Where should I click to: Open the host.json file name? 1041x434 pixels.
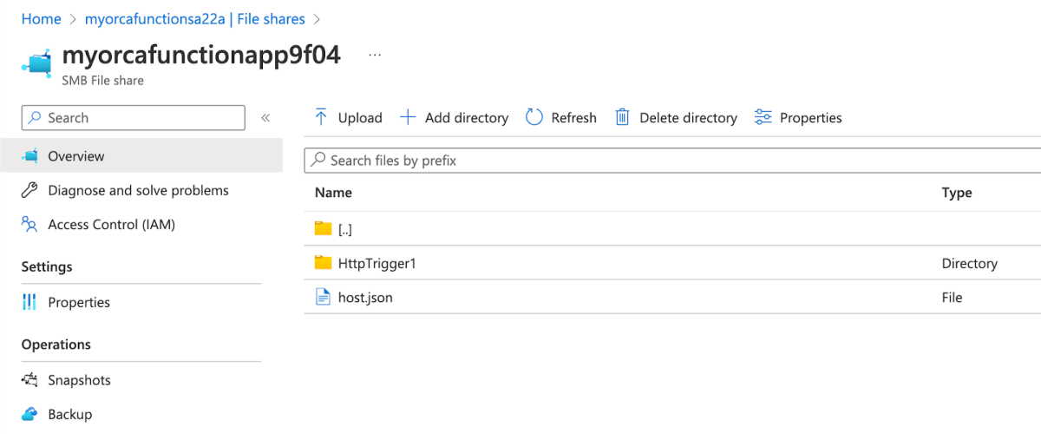[x=365, y=297]
